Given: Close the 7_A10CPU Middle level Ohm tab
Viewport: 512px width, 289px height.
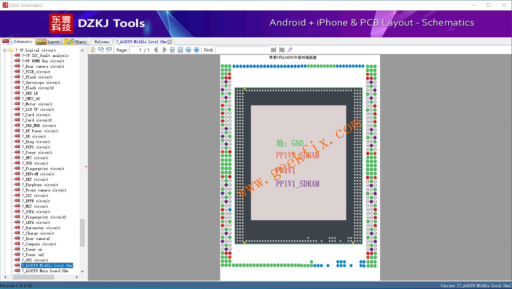Looking at the screenshot, I should click(170, 42).
